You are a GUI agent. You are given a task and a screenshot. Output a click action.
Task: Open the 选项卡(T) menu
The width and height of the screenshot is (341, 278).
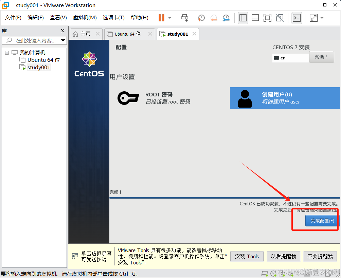tap(113, 18)
